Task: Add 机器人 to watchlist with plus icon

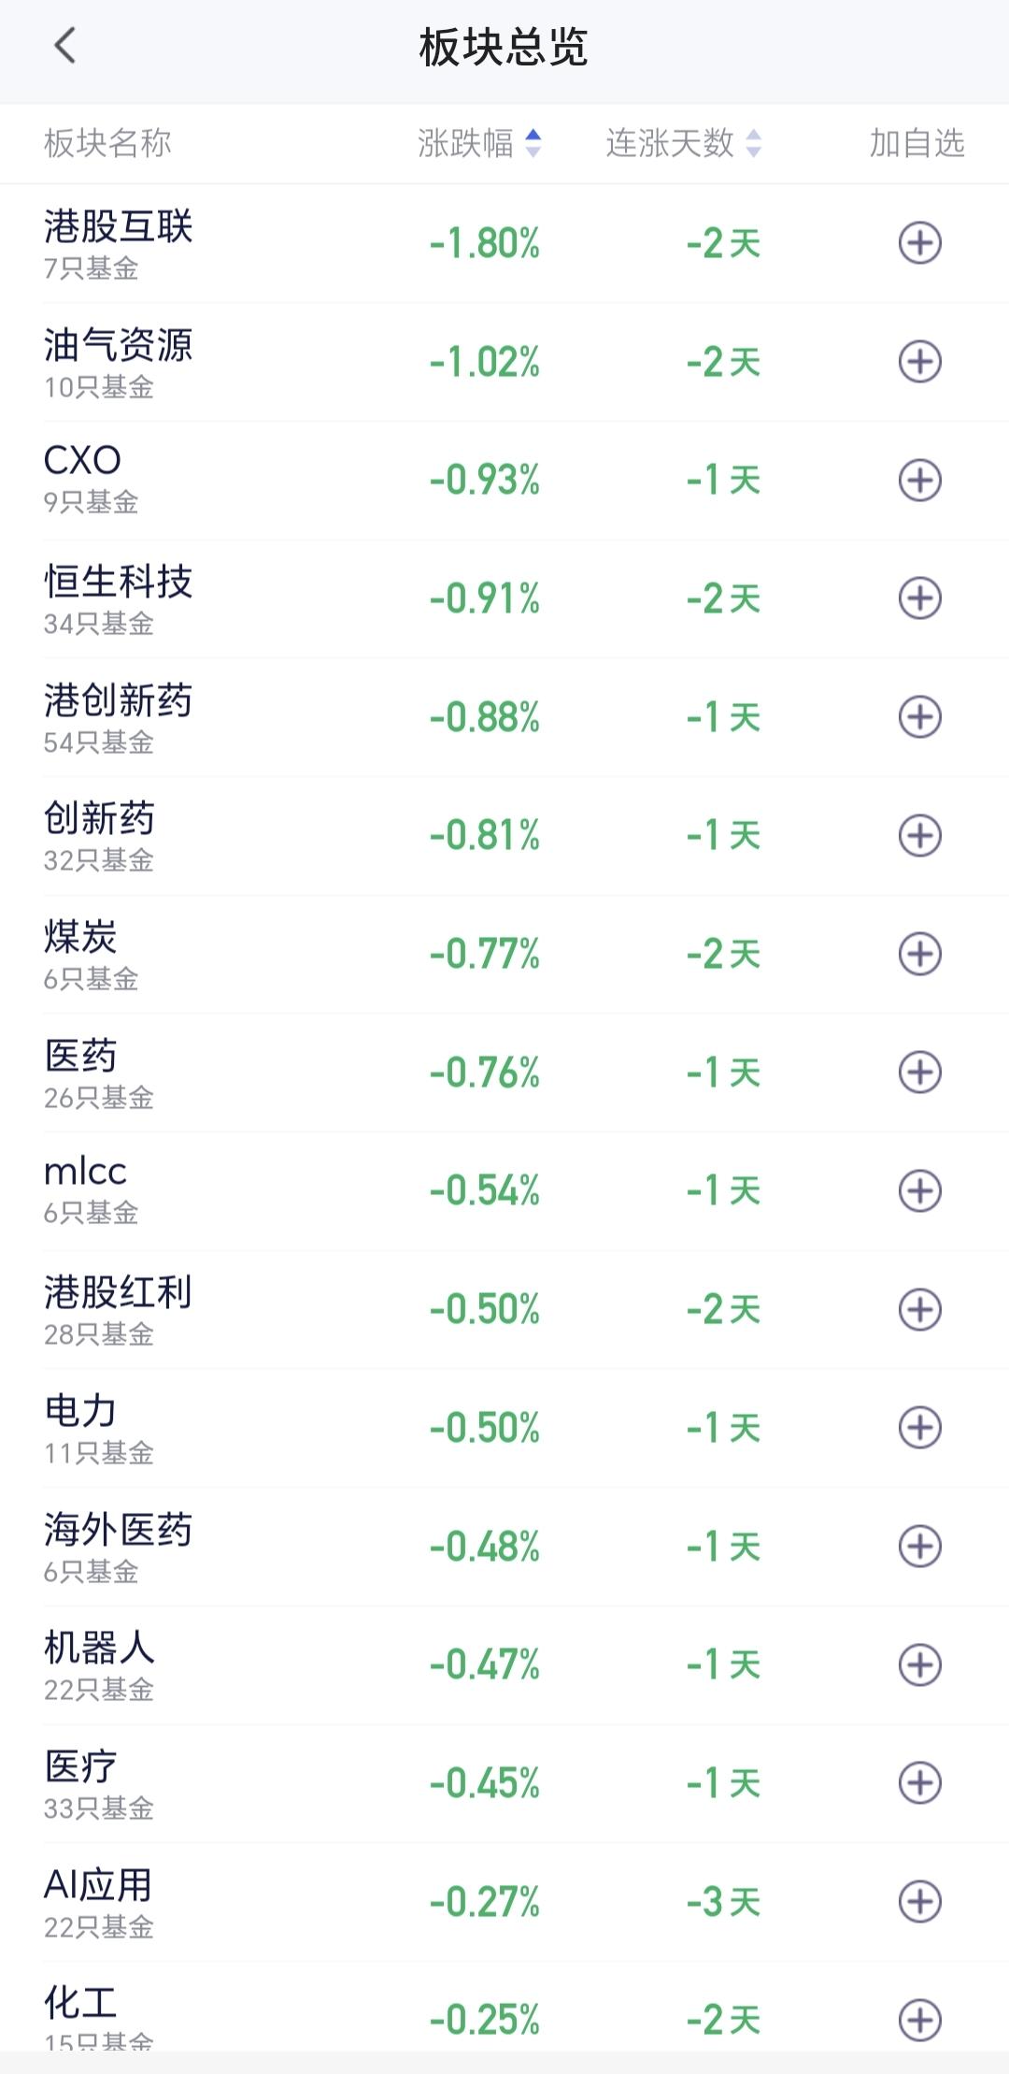Action: (919, 1664)
